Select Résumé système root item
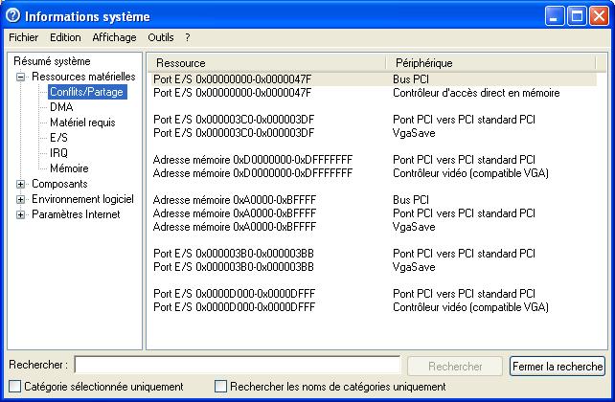The width and height of the screenshot is (615, 402). click(x=52, y=61)
